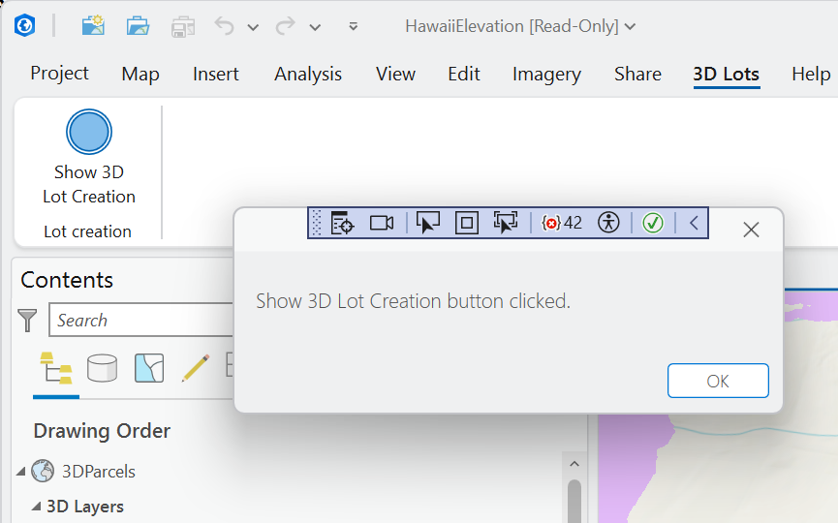Click the video camera icon in debug toolbar
Image resolution: width=838 pixels, height=523 pixels.
click(x=382, y=223)
